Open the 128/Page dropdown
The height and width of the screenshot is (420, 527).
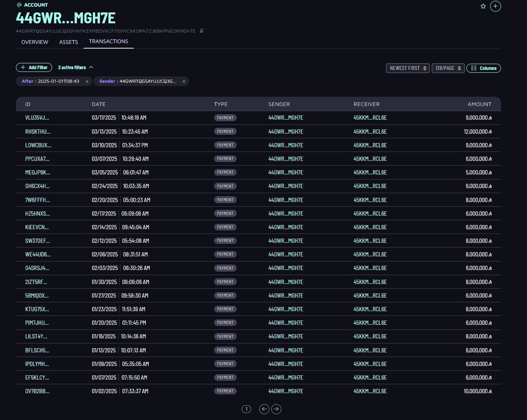tap(448, 68)
